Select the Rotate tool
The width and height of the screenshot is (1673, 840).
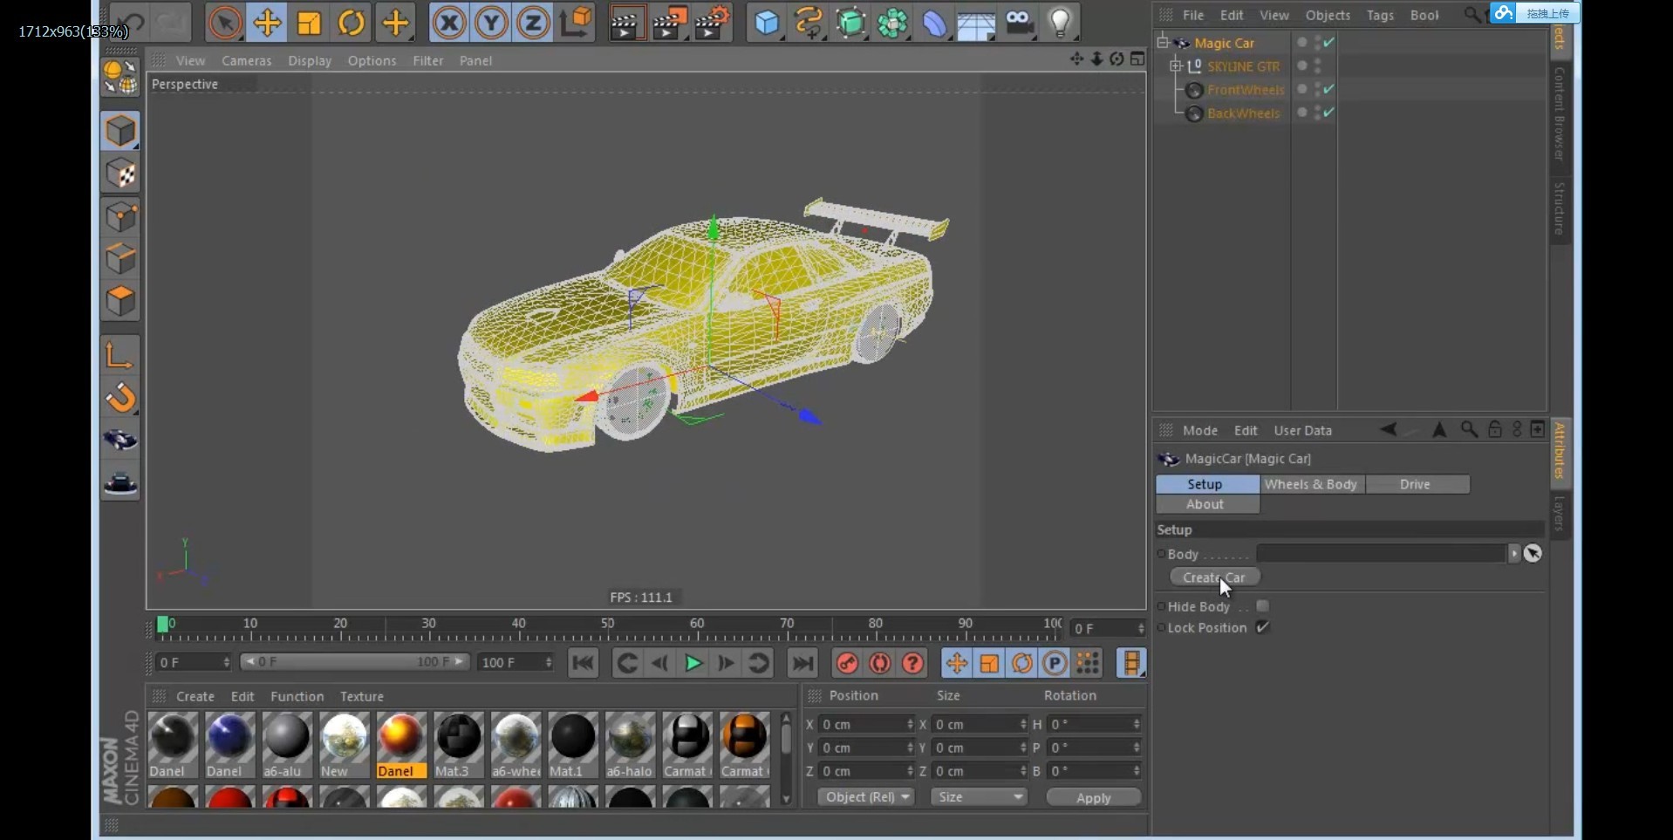(351, 22)
